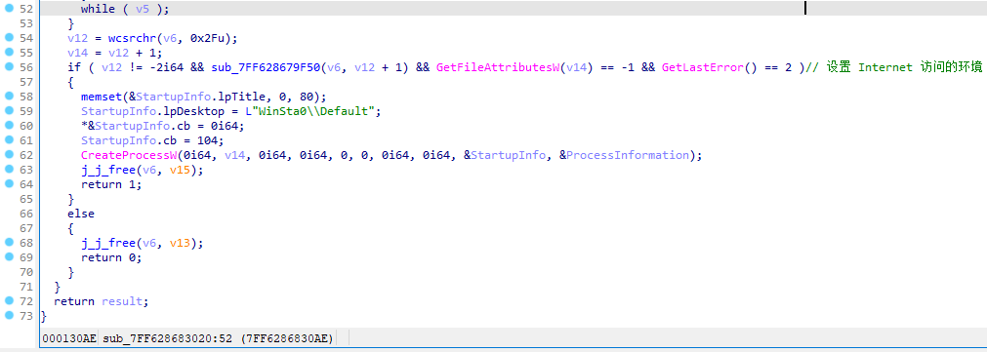
Task: Click the CreateProcessW call
Action: point(130,155)
